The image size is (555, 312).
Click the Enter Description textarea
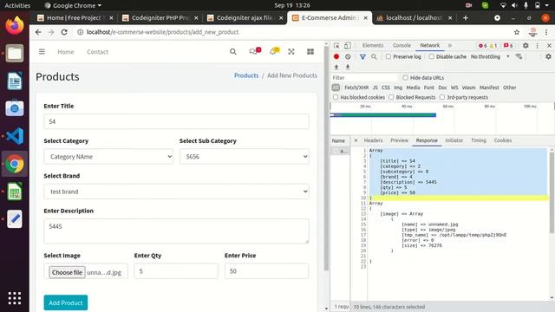176,231
